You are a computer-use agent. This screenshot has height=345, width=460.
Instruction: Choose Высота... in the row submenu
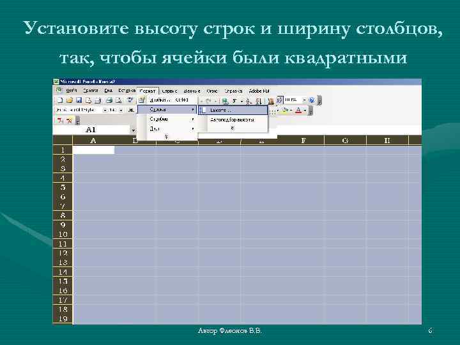[233, 111]
